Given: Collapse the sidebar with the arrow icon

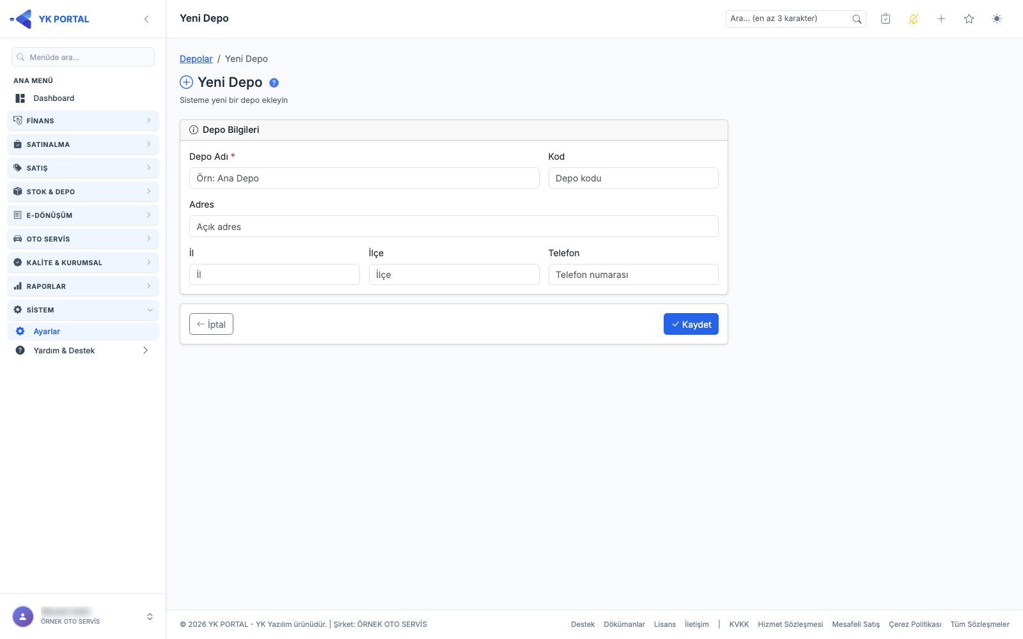Looking at the screenshot, I should [146, 19].
